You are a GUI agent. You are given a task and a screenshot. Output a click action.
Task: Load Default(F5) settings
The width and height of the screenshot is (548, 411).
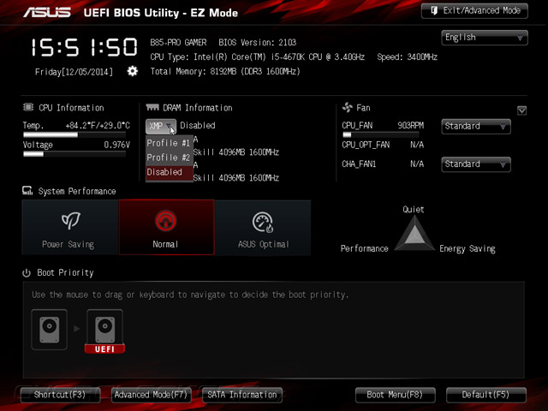click(x=486, y=395)
